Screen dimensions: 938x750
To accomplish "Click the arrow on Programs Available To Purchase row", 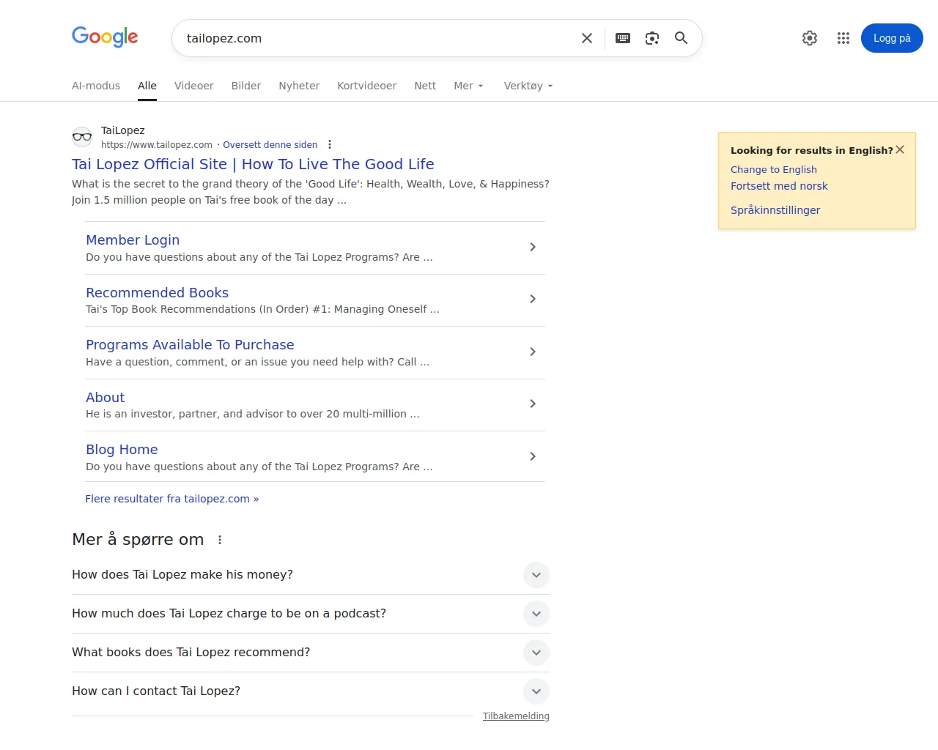I will pos(533,352).
